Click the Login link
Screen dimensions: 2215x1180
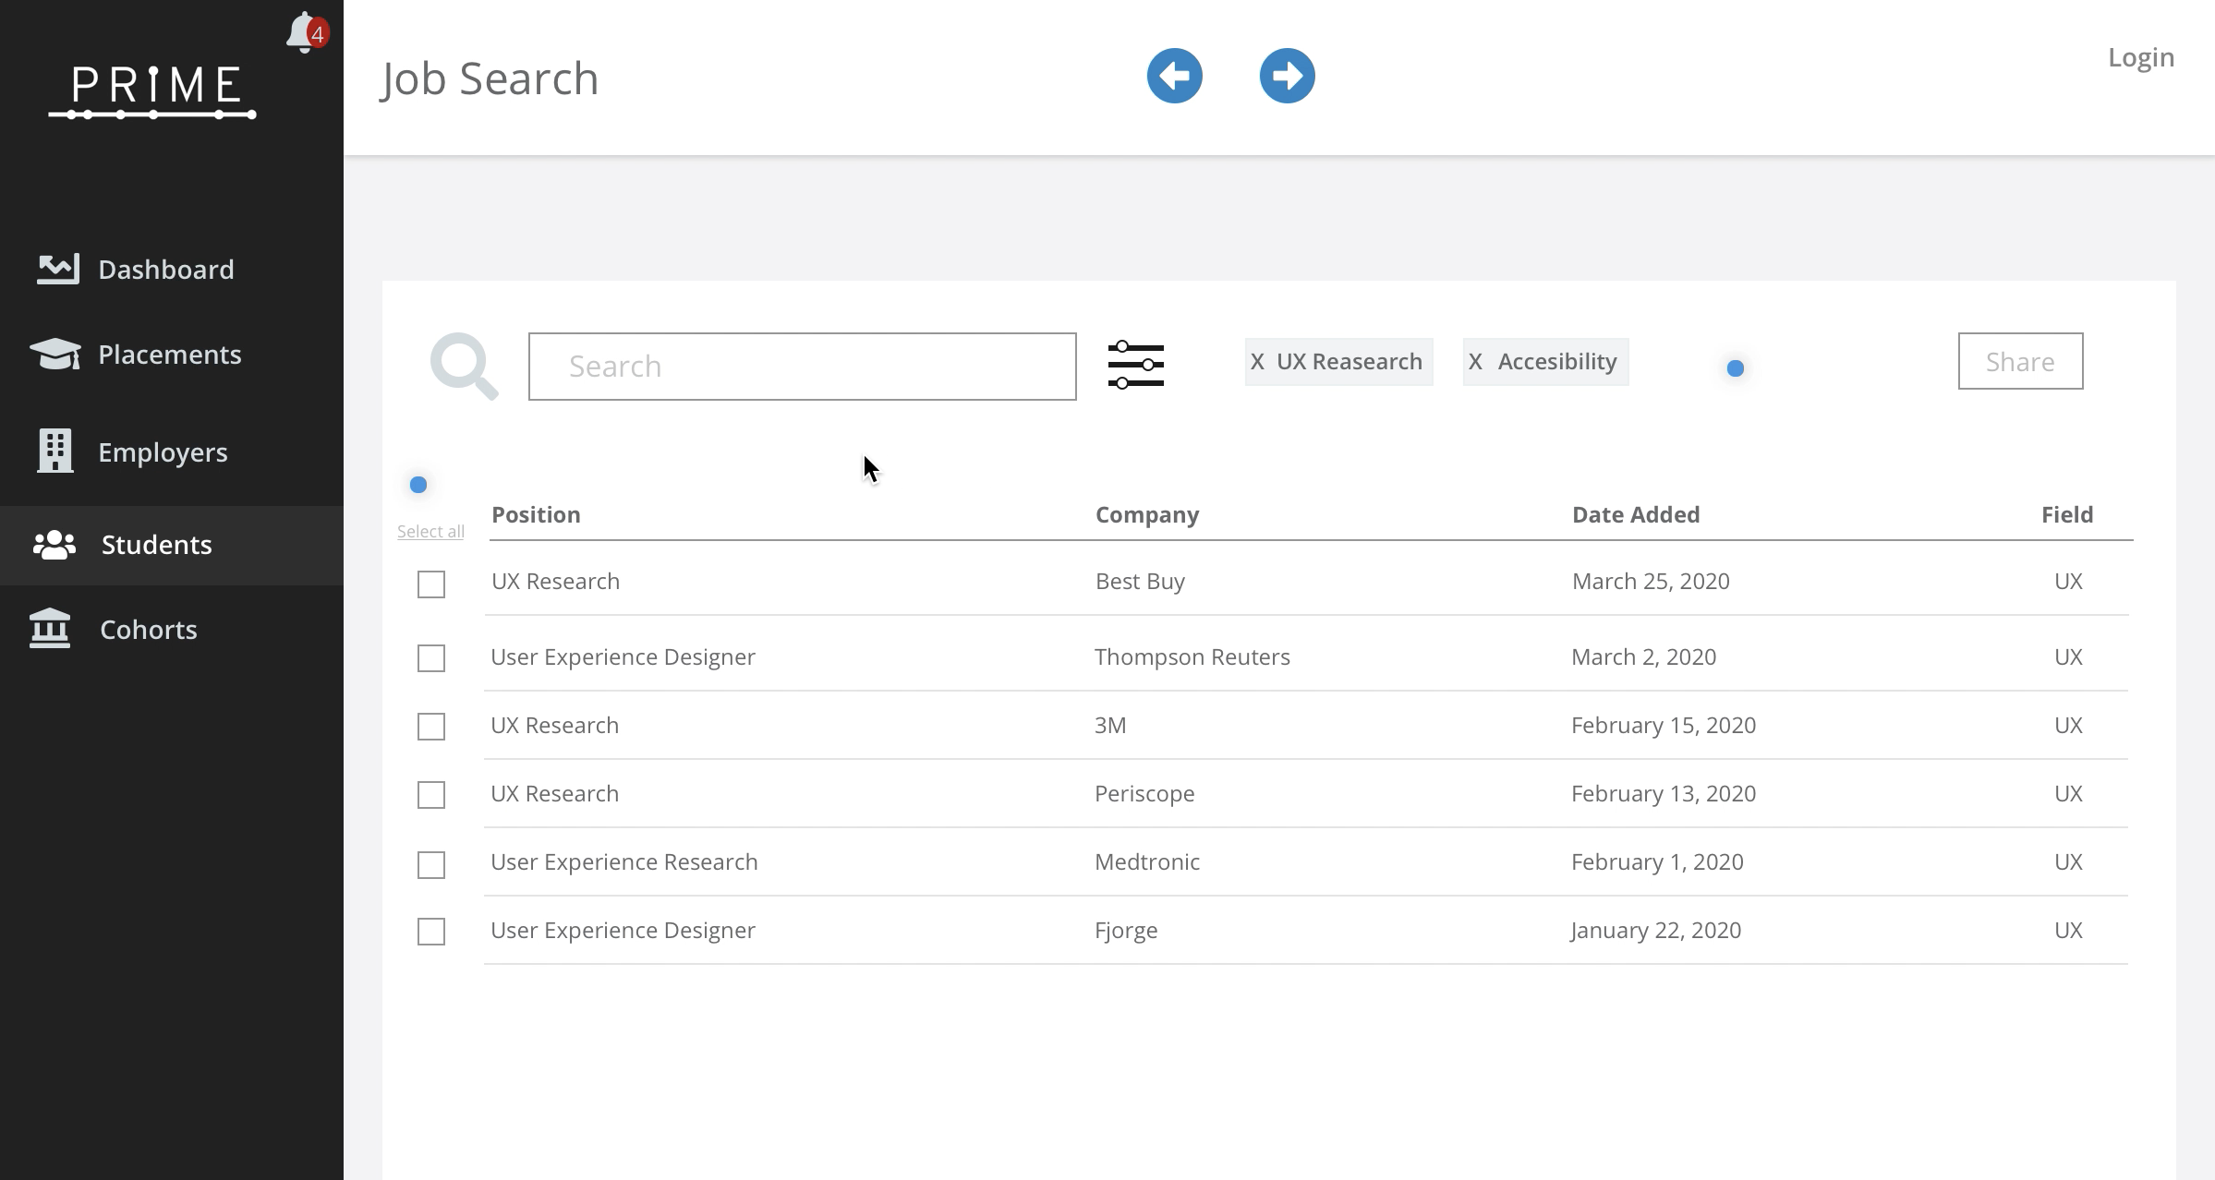[x=2140, y=57]
